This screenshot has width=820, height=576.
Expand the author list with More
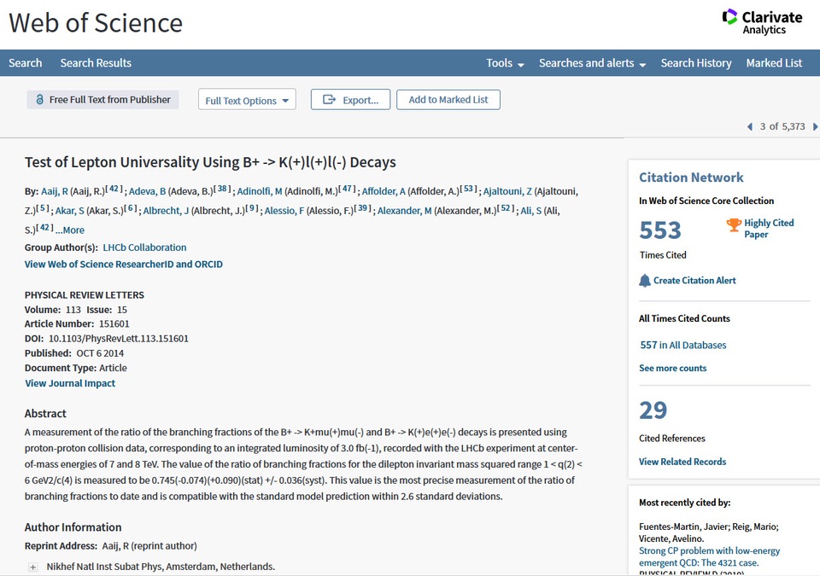69,230
